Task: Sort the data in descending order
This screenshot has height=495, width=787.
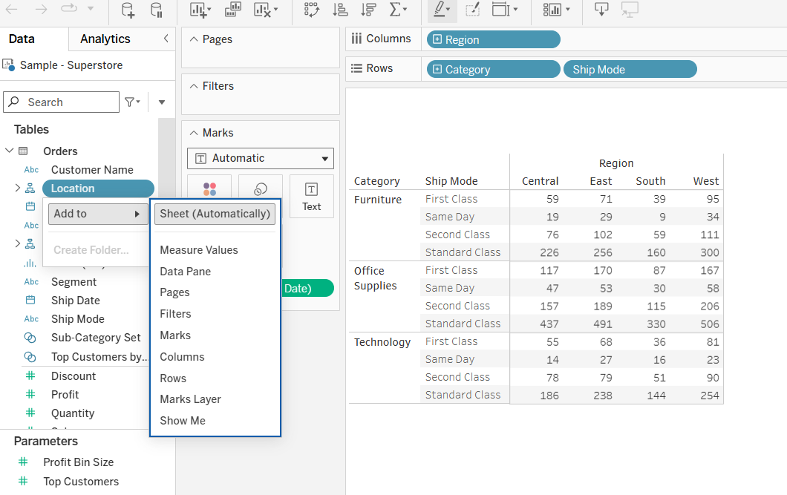Action: pos(369,11)
